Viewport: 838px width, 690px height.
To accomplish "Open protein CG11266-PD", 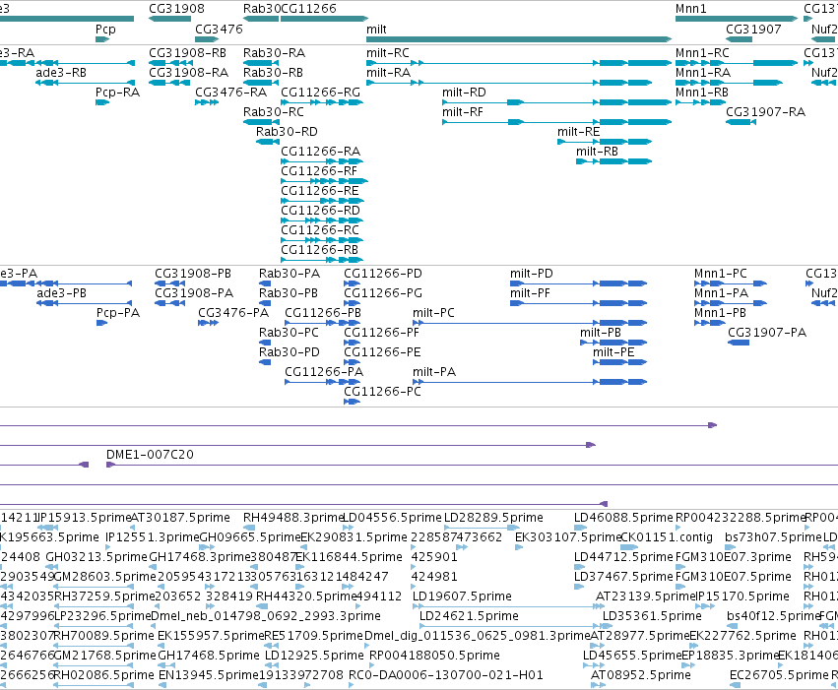I will click(383, 274).
